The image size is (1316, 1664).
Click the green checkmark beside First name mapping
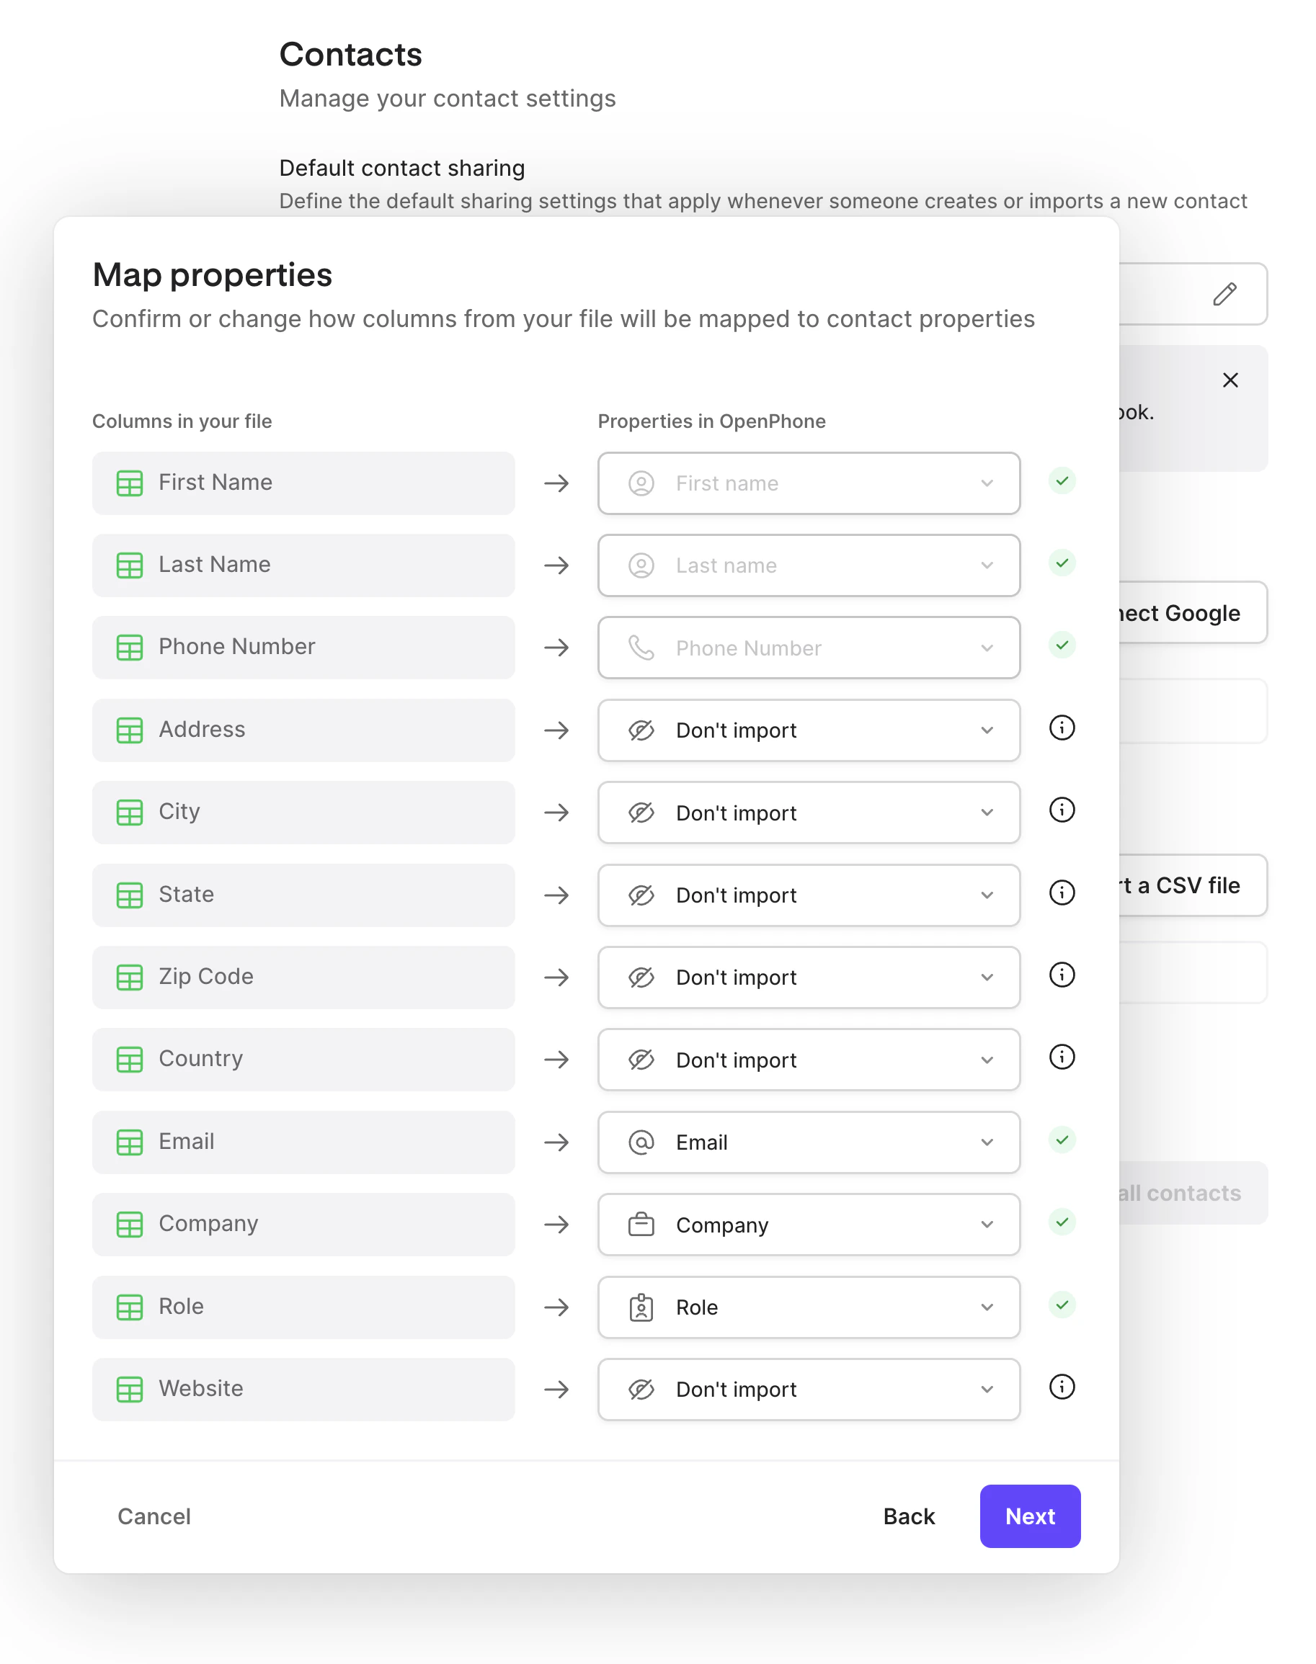(1062, 481)
